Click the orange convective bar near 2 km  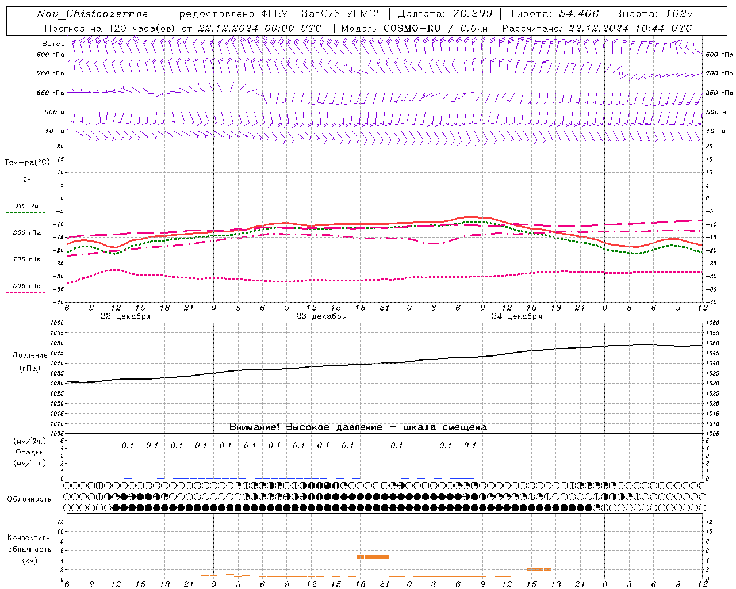point(539,569)
